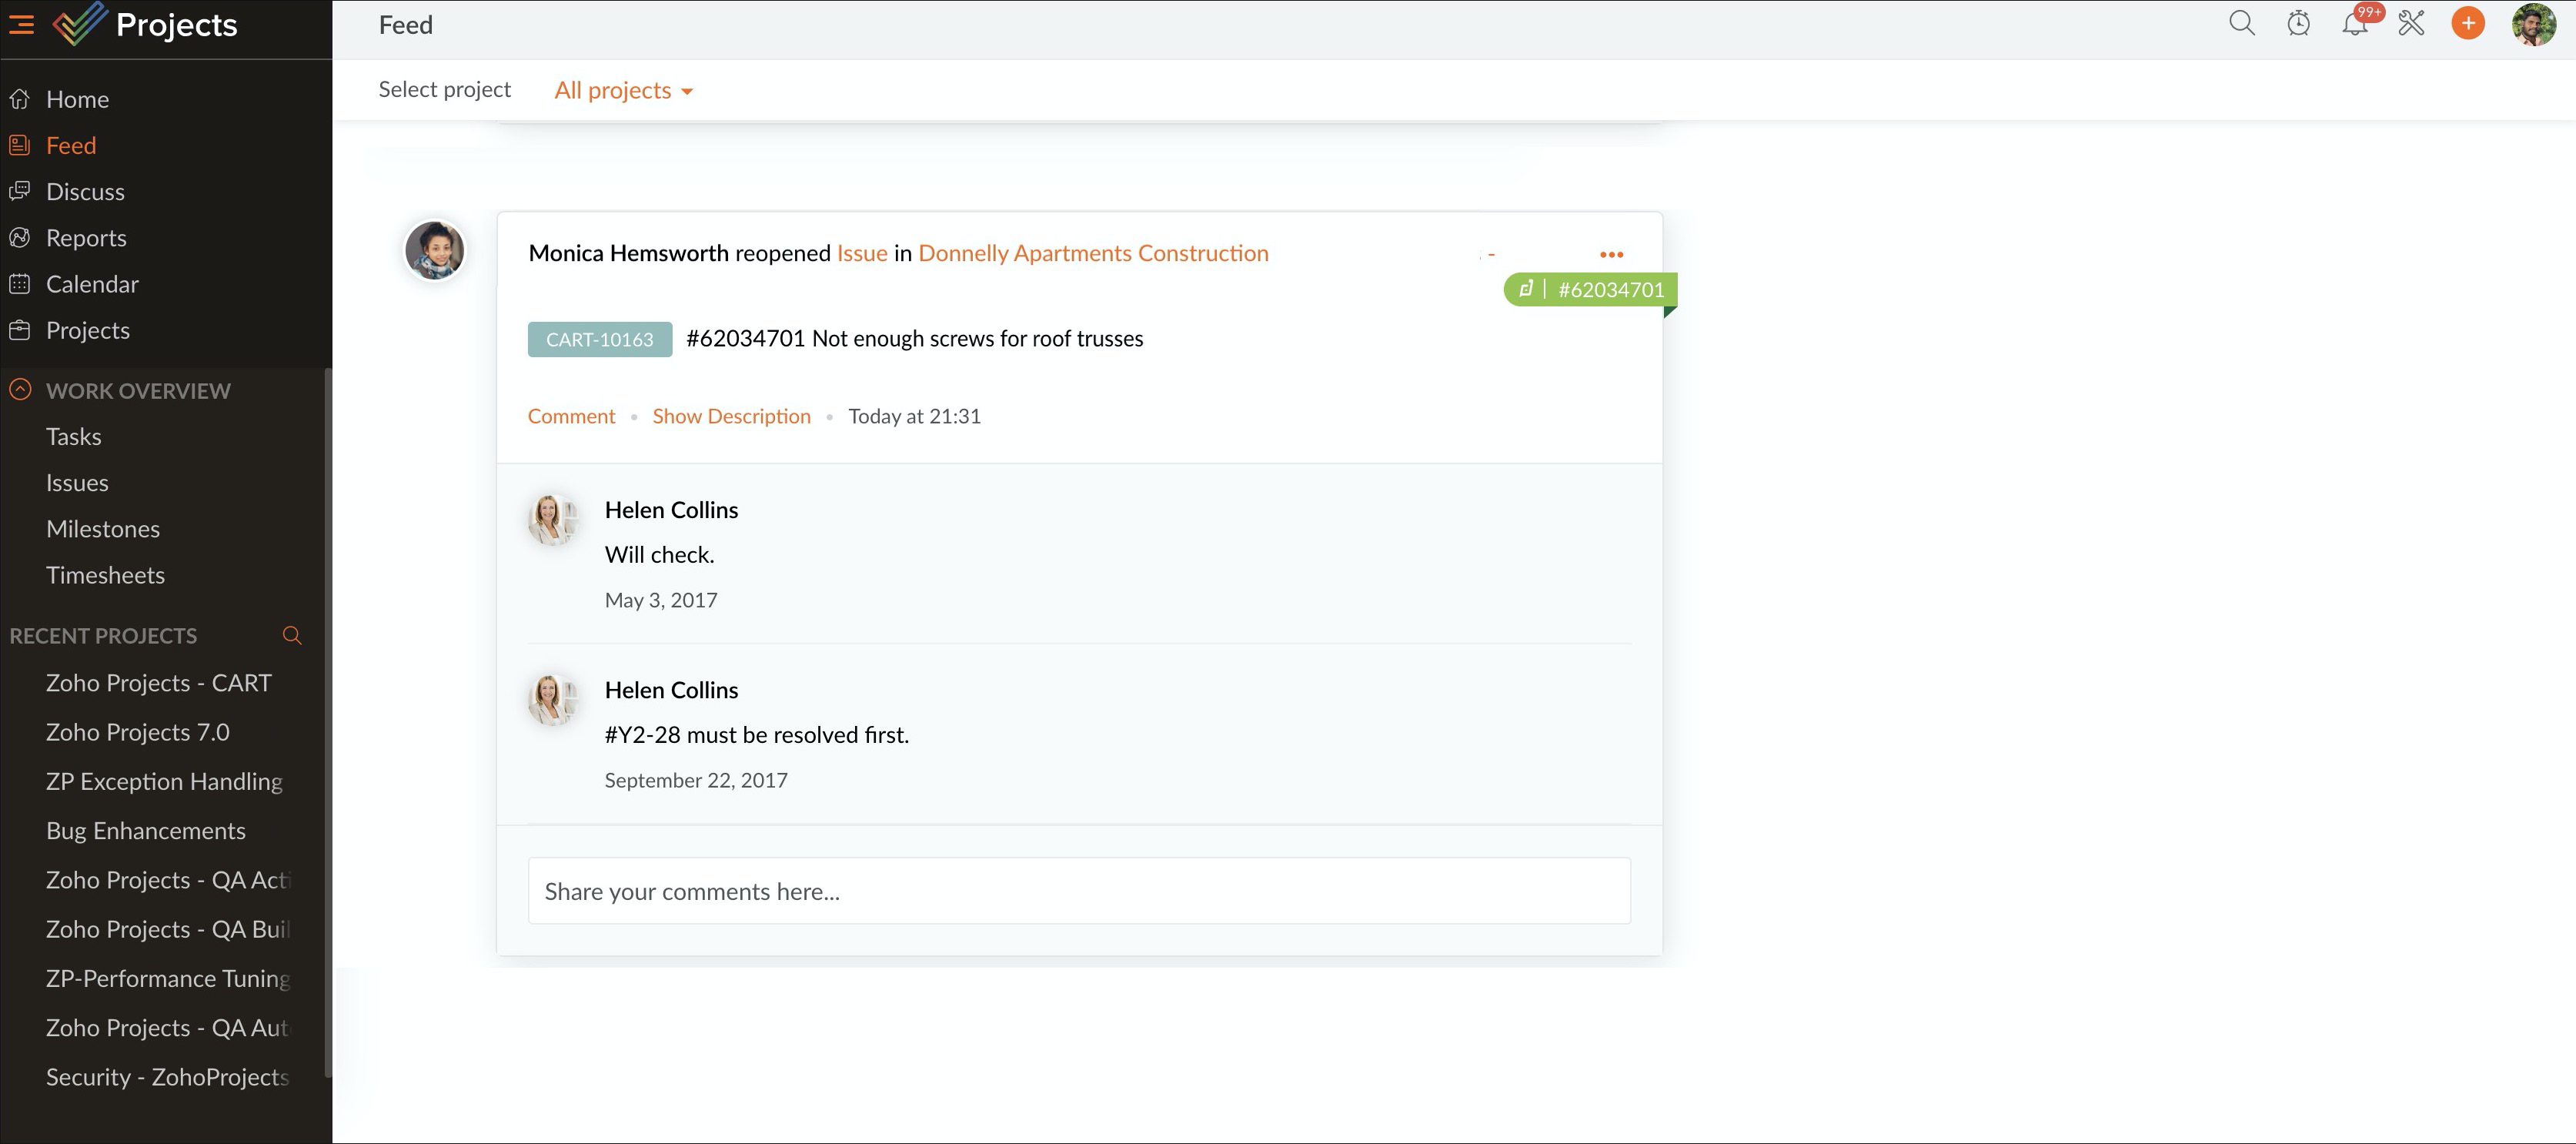This screenshot has height=1144, width=2576.
Task: Search recent projects with magnifier icon
Action: (x=292, y=636)
